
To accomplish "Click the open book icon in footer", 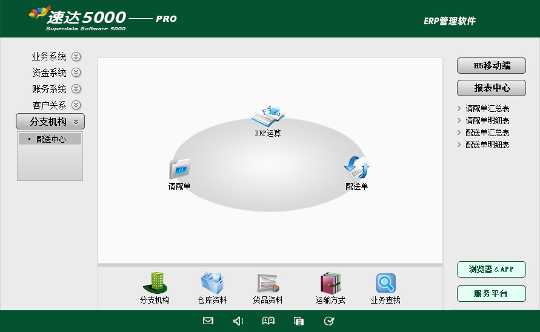I will (268, 321).
